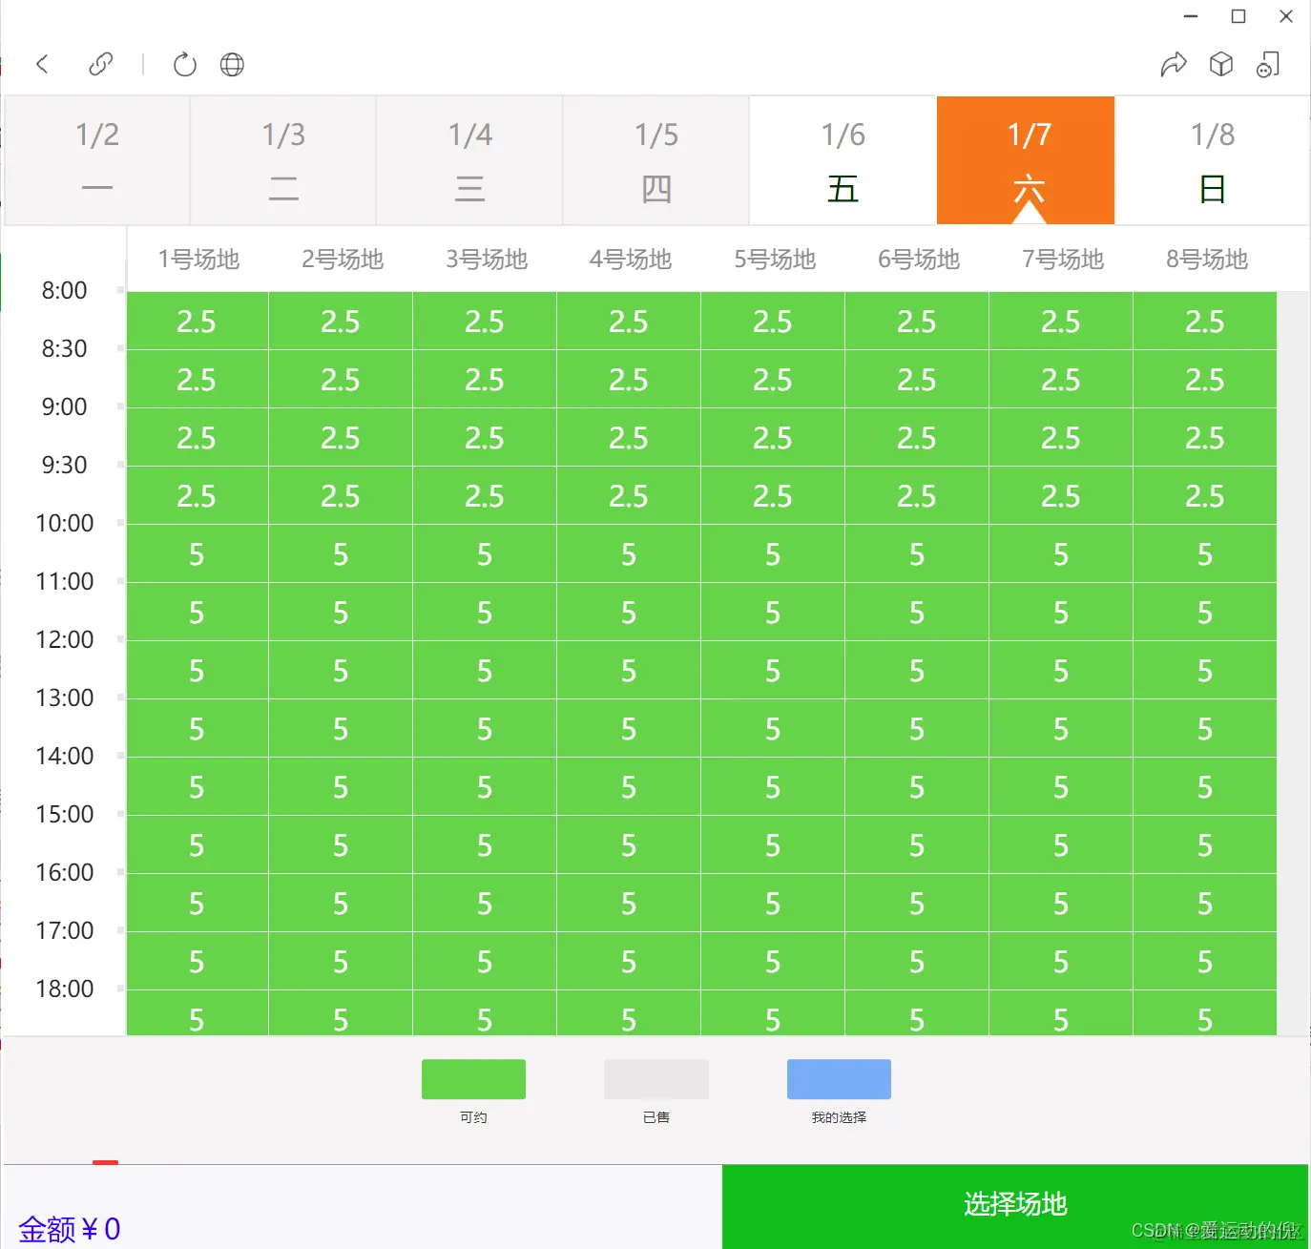Image resolution: width=1311 pixels, height=1249 pixels.
Task: Book 2号场地 slot at 8:30
Action: 341,380
